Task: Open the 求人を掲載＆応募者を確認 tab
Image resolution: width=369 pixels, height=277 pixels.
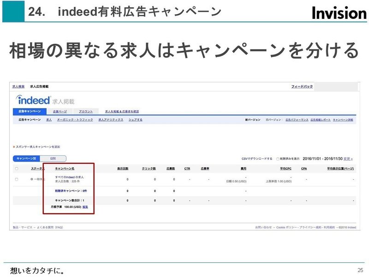Action: [x=122, y=111]
